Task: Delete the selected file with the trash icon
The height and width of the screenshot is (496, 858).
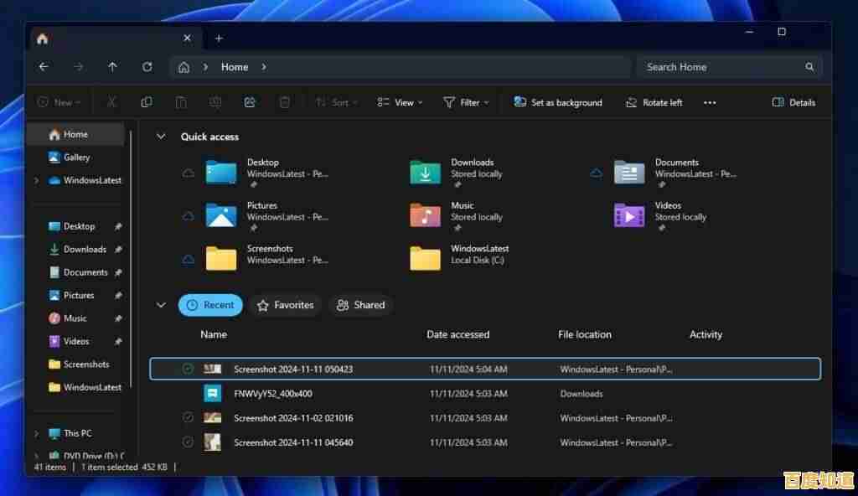Action: click(x=284, y=101)
